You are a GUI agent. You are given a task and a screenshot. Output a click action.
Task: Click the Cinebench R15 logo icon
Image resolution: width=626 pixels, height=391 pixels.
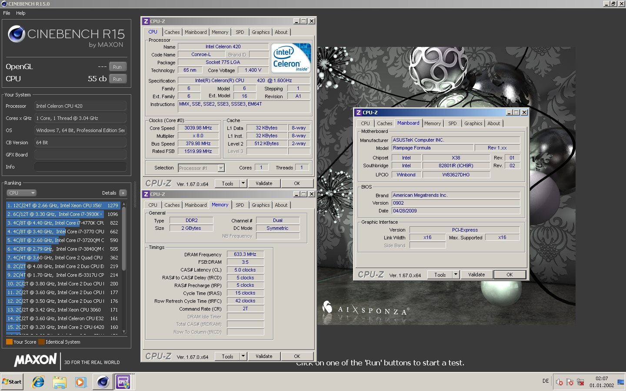[17, 34]
